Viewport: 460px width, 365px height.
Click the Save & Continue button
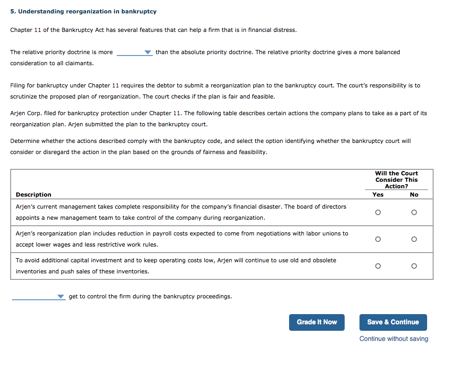pos(393,322)
